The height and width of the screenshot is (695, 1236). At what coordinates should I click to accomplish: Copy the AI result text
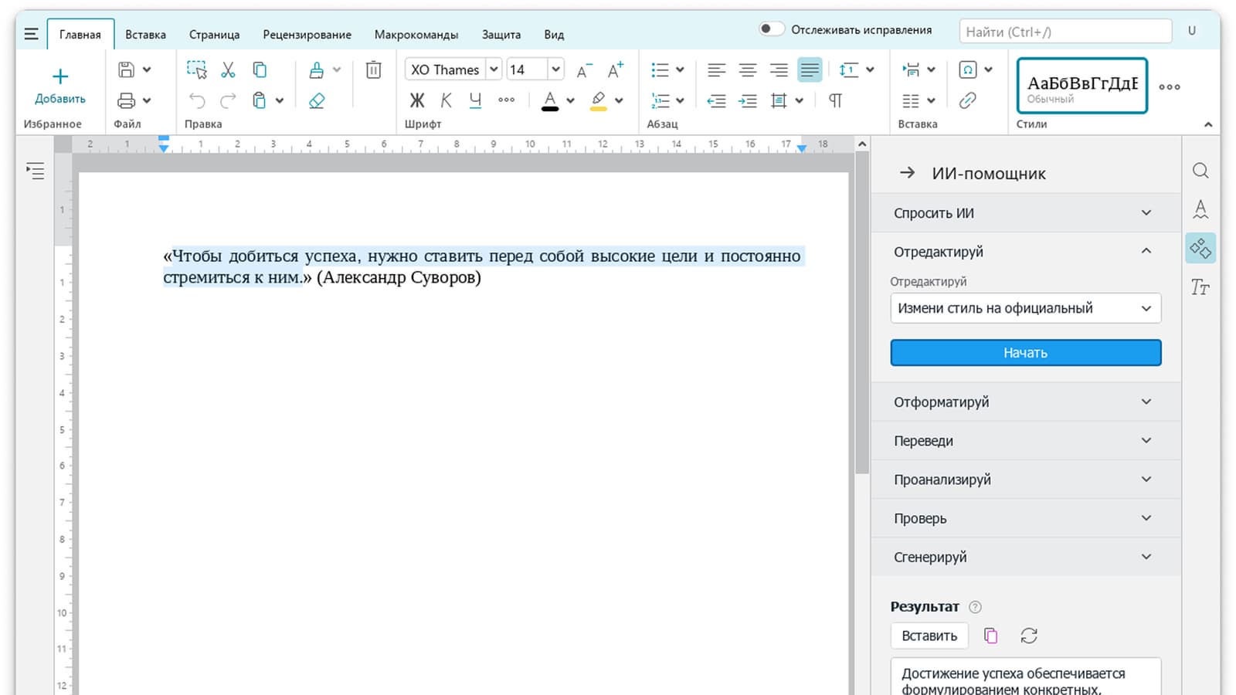pyautogui.click(x=990, y=636)
